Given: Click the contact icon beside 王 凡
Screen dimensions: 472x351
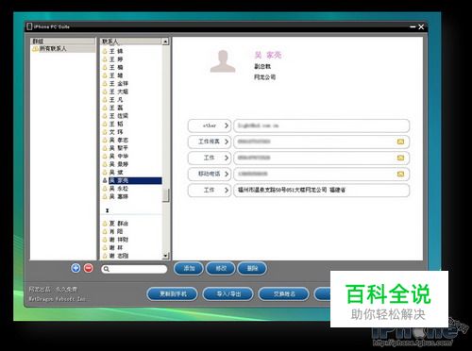Looking at the screenshot, I should pos(105,100).
